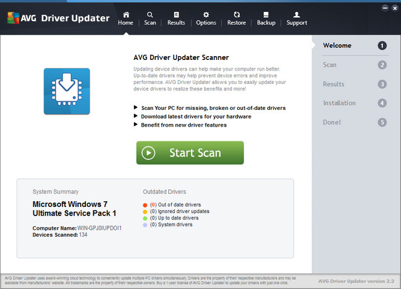Click the AVG logo in title bar

[x=18, y=18]
